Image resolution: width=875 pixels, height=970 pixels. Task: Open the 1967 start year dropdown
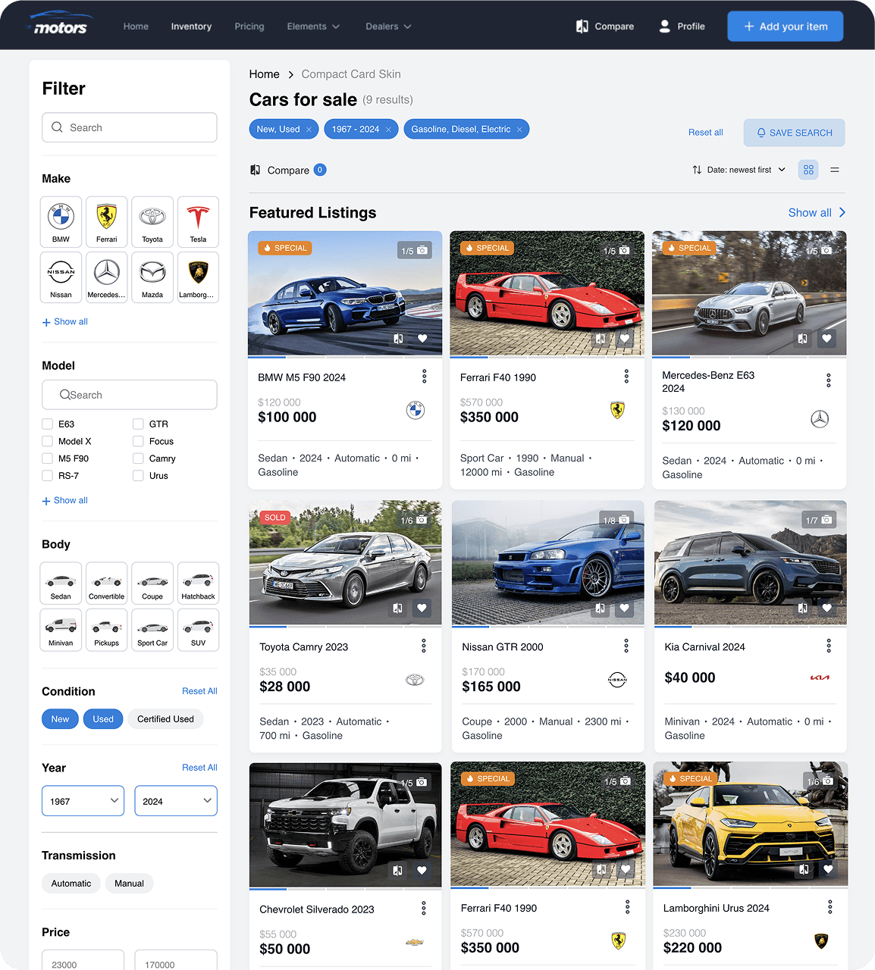(83, 800)
